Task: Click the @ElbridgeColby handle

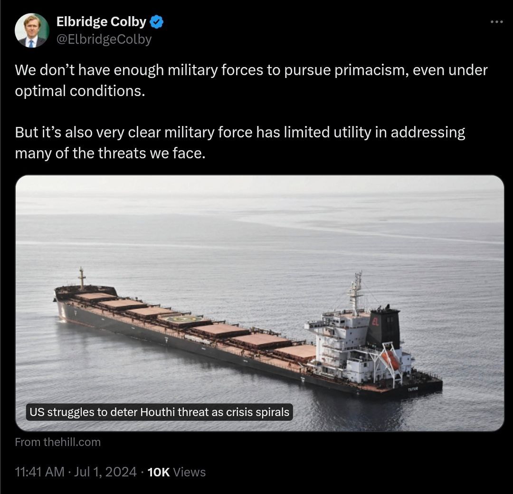Action: (x=104, y=39)
